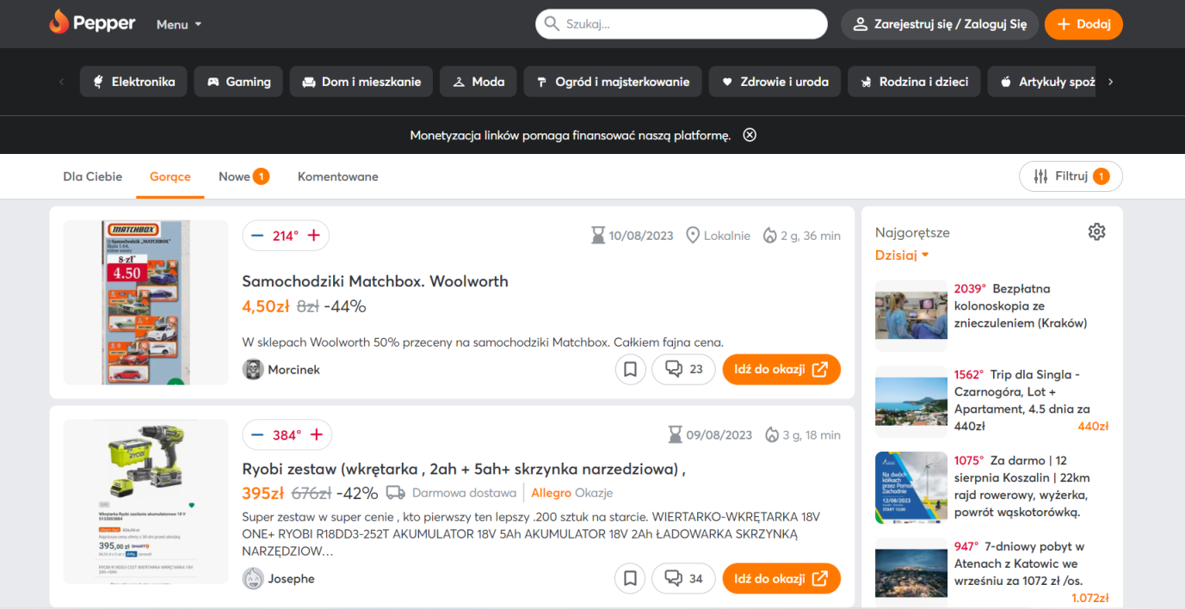
Task: Dismiss the monetization notice banner
Action: pyautogui.click(x=750, y=135)
